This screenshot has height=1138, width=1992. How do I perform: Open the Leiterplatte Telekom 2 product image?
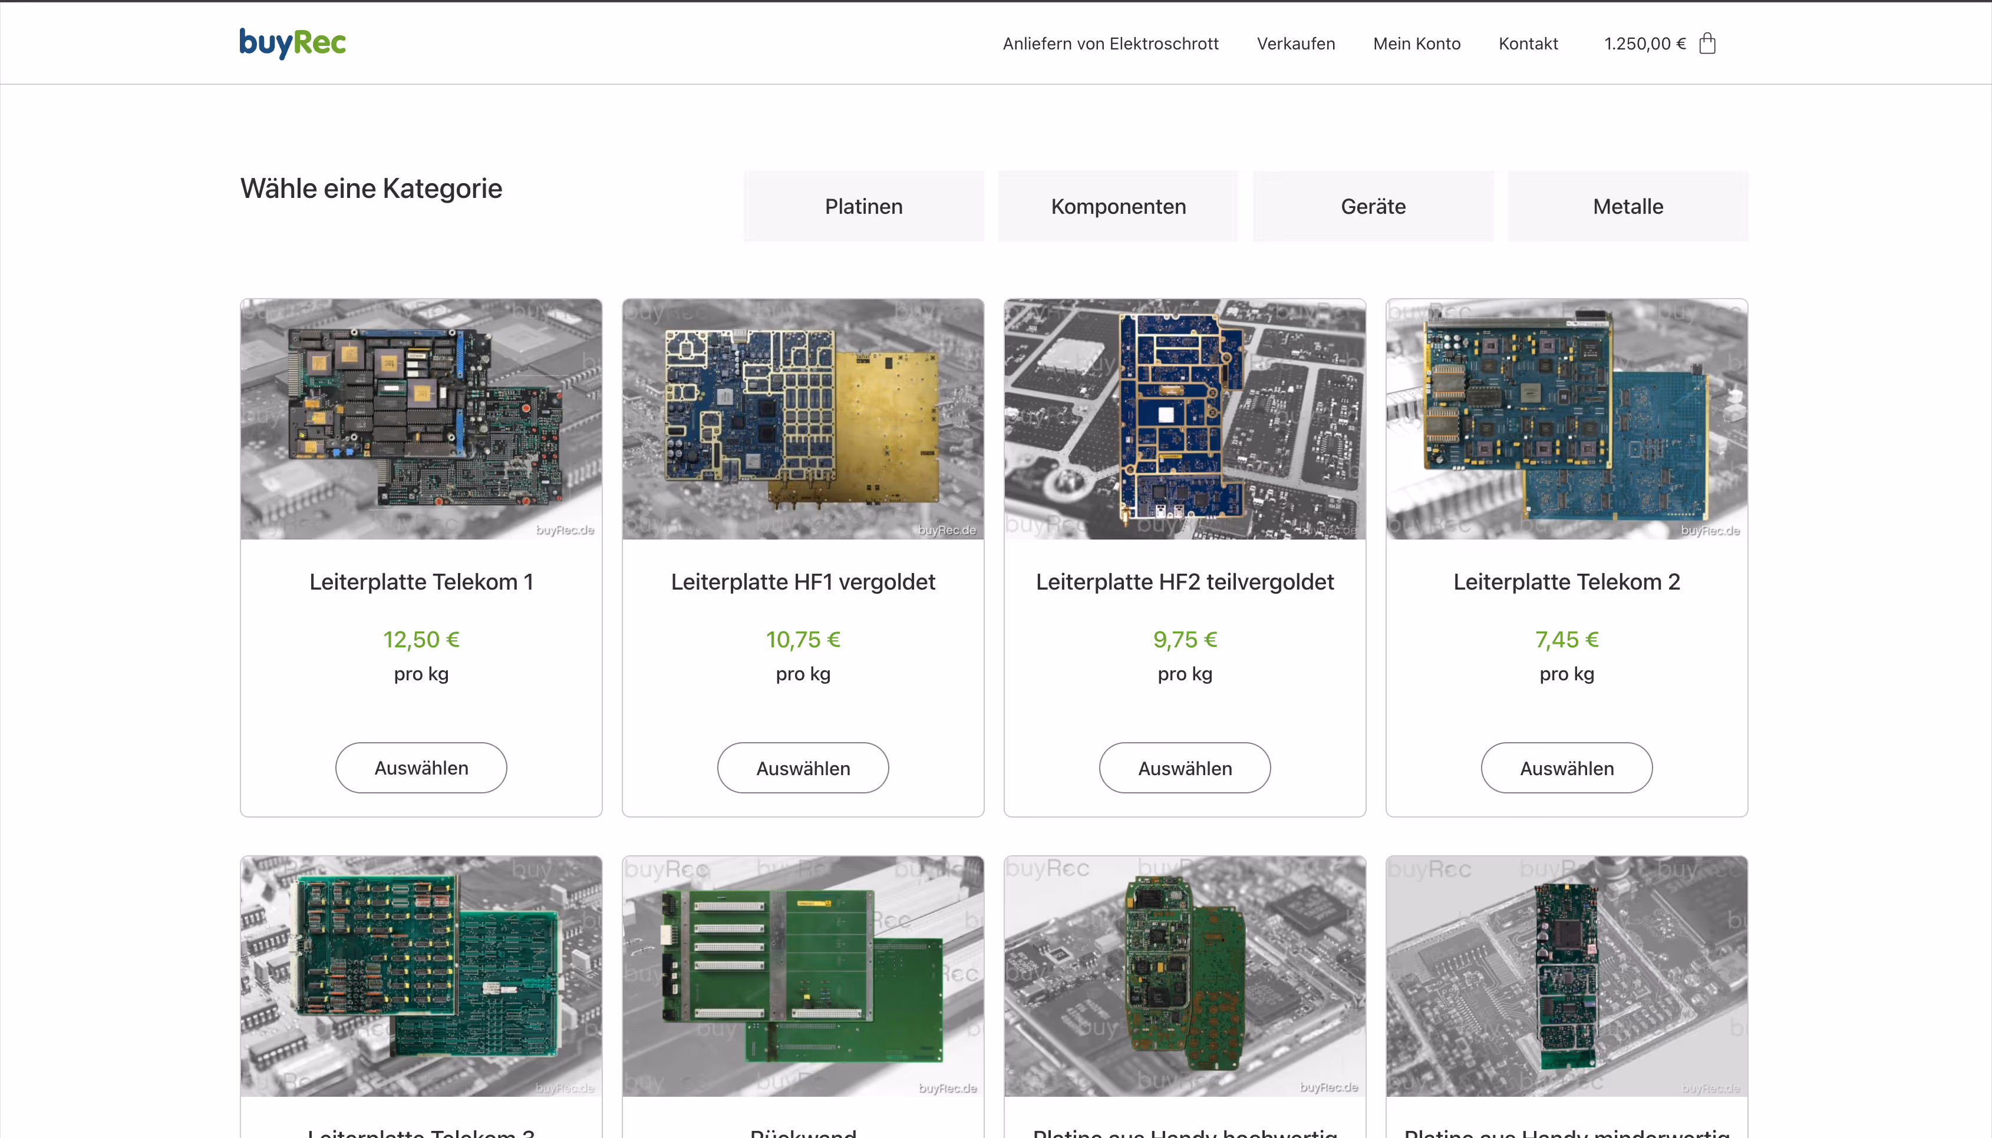pyautogui.click(x=1566, y=419)
